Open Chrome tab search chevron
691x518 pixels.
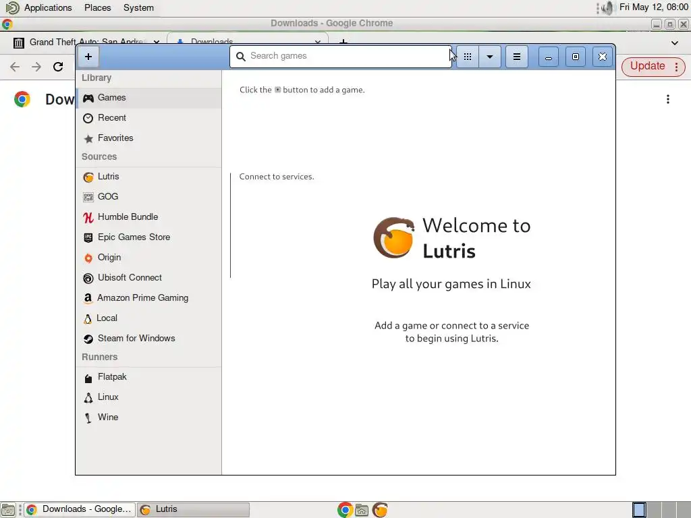coord(675,43)
